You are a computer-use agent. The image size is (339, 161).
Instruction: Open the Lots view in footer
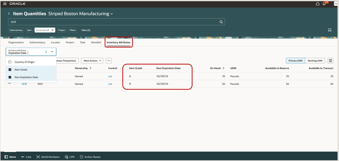26,157
